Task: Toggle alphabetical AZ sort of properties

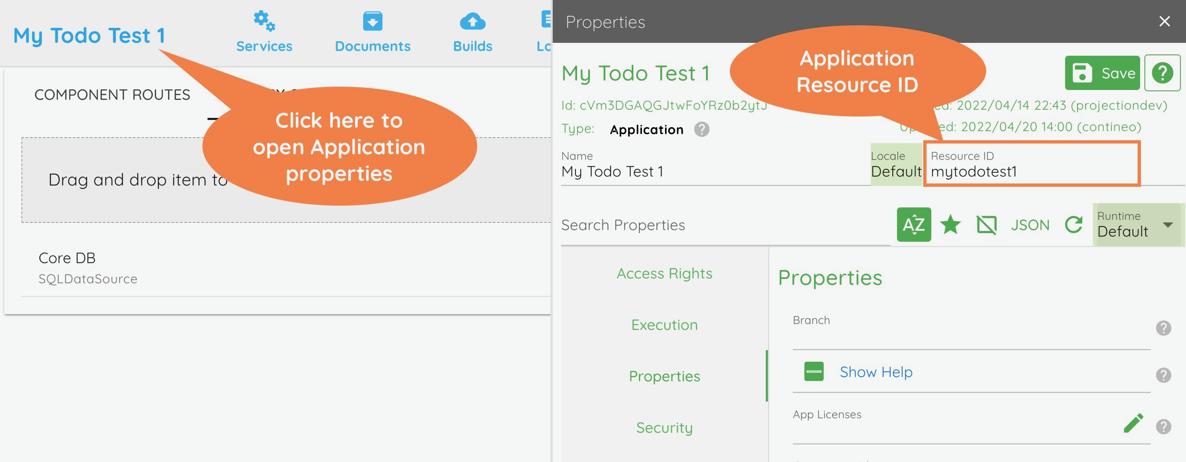Action: click(913, 225)
